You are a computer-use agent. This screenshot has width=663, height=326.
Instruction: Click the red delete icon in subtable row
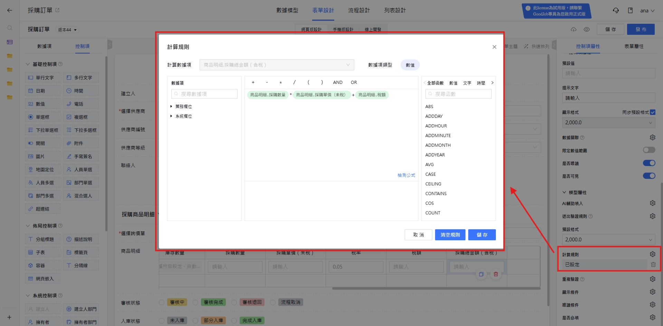pyautogui.click(x=496, y=274)
